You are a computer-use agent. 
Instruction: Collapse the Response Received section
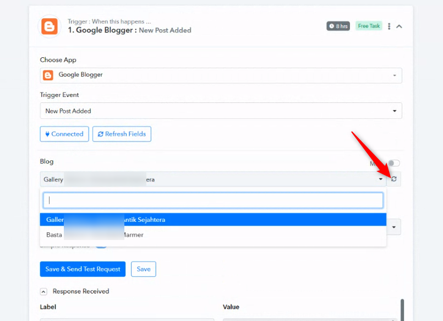click(43, 291)
